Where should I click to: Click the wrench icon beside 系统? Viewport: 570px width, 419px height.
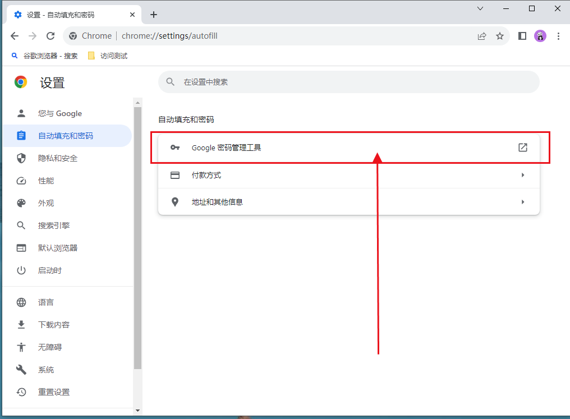(x=21, y=370)
